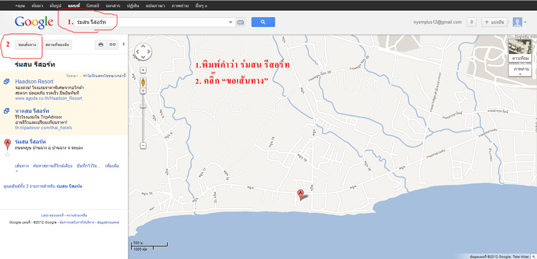Click the print icon
537x259 pixels.
(101, 45)
